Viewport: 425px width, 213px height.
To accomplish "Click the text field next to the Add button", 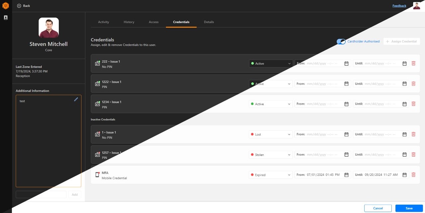I will 41,194.
